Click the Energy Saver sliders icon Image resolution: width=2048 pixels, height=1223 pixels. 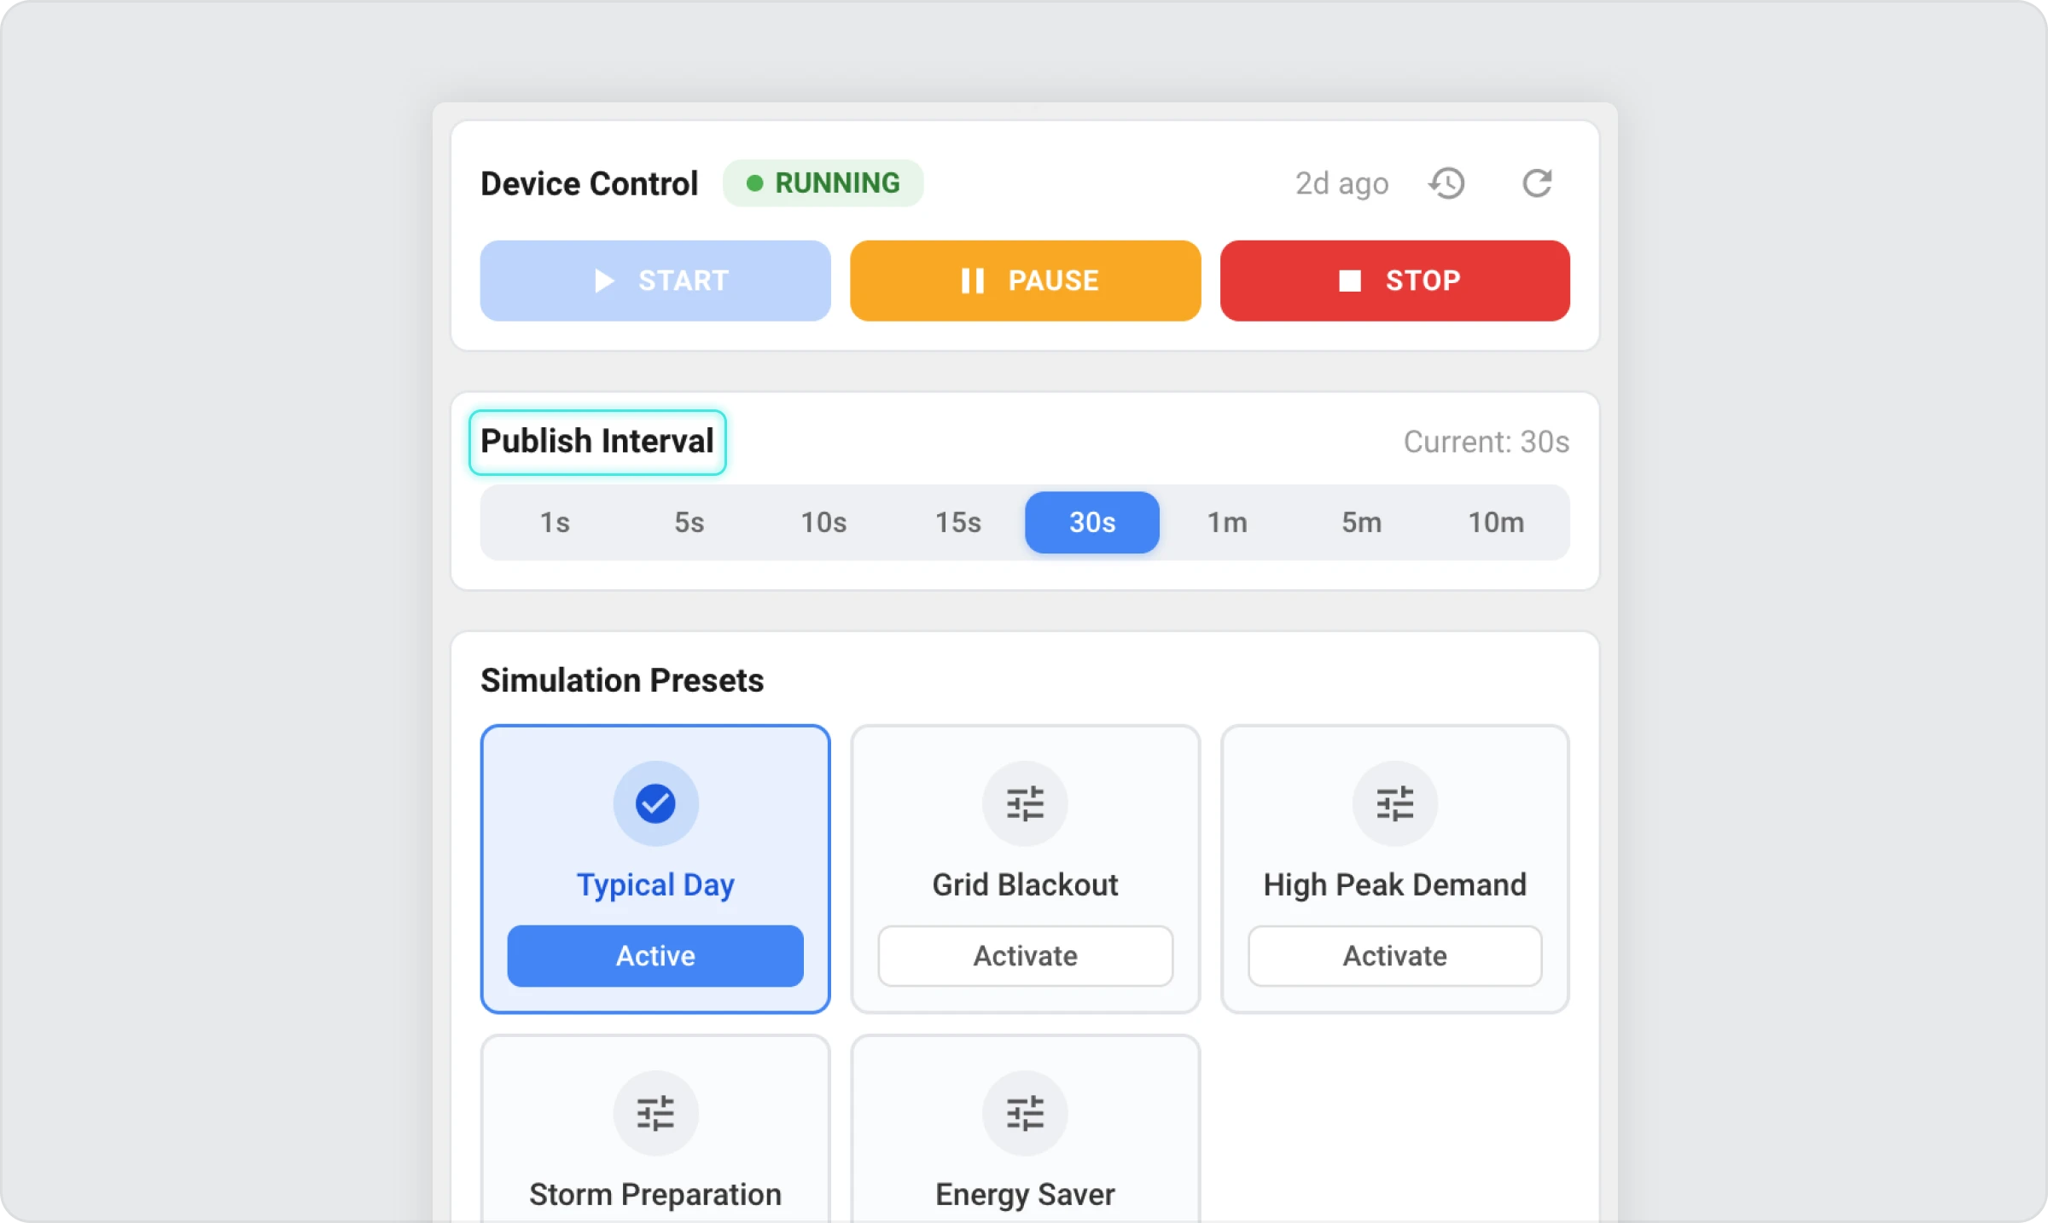tap(1025, 1113)
